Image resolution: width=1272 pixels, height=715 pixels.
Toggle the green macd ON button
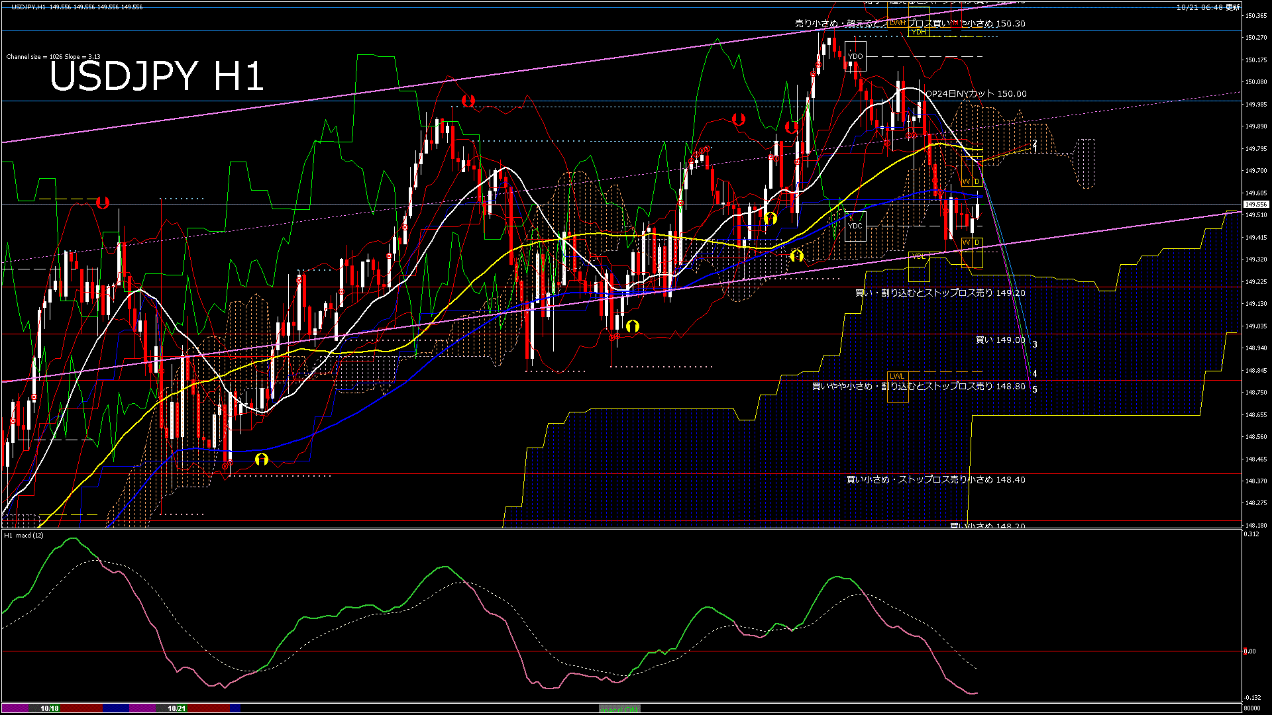(x=619, y=709)
